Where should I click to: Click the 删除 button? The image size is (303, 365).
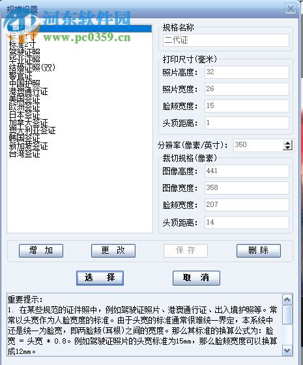click(259, 250)
